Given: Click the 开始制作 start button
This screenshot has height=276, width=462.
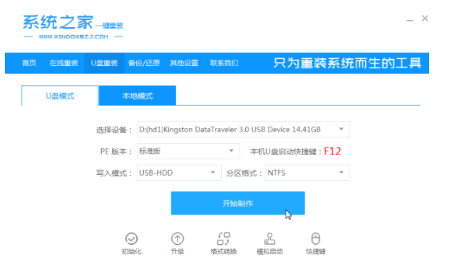Looking at the screenshot, I should coord(238,203).
